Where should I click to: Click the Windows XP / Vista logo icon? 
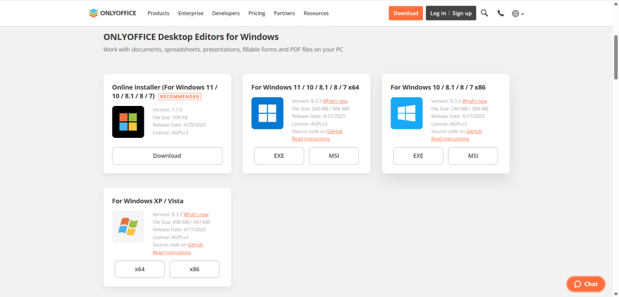coord(128,227)
